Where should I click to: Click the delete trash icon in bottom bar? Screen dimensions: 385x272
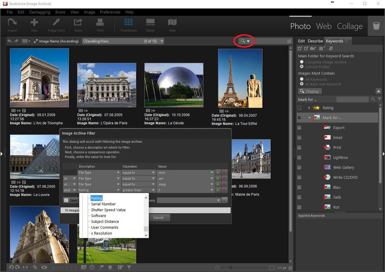click(110, 267)
